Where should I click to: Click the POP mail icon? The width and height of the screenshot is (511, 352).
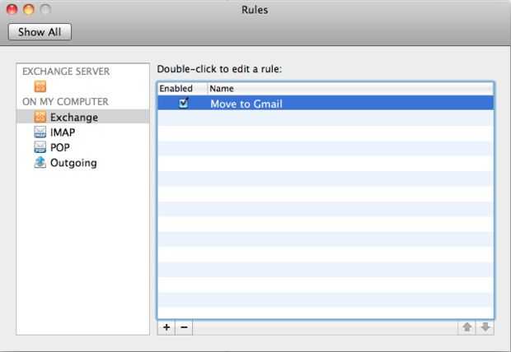40,147
